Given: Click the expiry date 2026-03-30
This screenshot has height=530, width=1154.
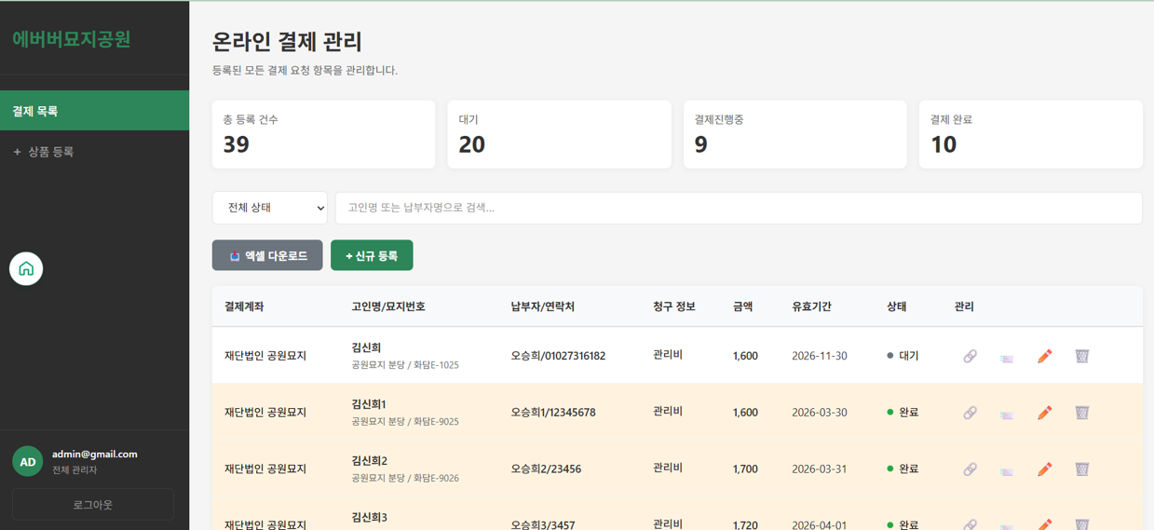Looking at the screenshot, I should [820, 413].
